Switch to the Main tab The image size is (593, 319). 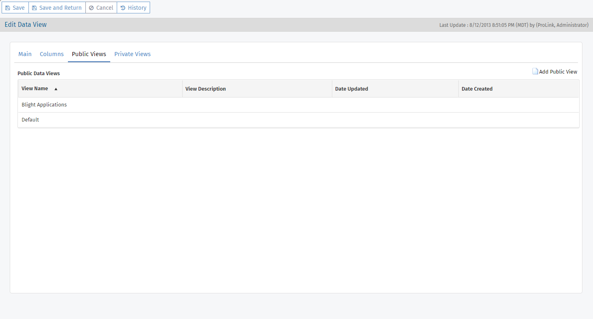click(25, 54)
